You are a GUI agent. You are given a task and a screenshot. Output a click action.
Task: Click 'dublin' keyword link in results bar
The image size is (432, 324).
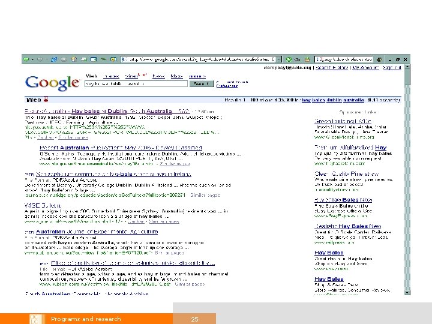click(x=334, y=100)
